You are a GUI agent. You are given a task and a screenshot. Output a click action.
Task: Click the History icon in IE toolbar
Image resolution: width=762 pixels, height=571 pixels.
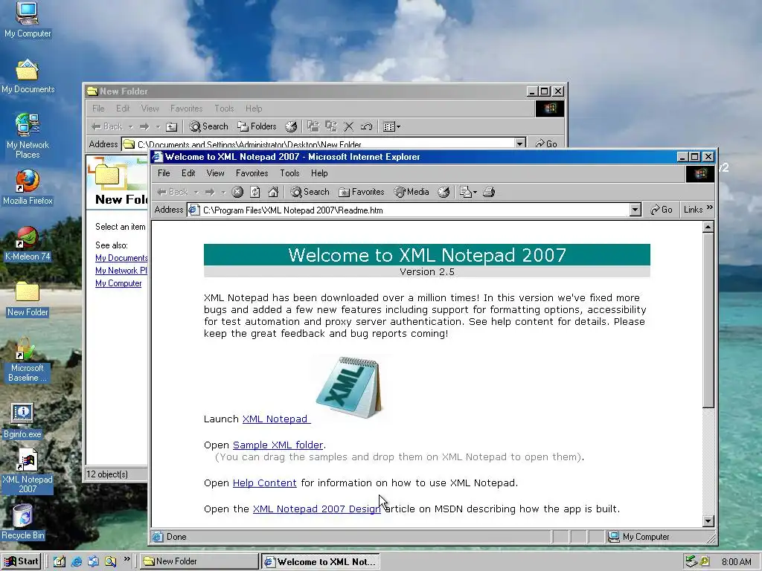pyautogui.click(x=444, y=193)
